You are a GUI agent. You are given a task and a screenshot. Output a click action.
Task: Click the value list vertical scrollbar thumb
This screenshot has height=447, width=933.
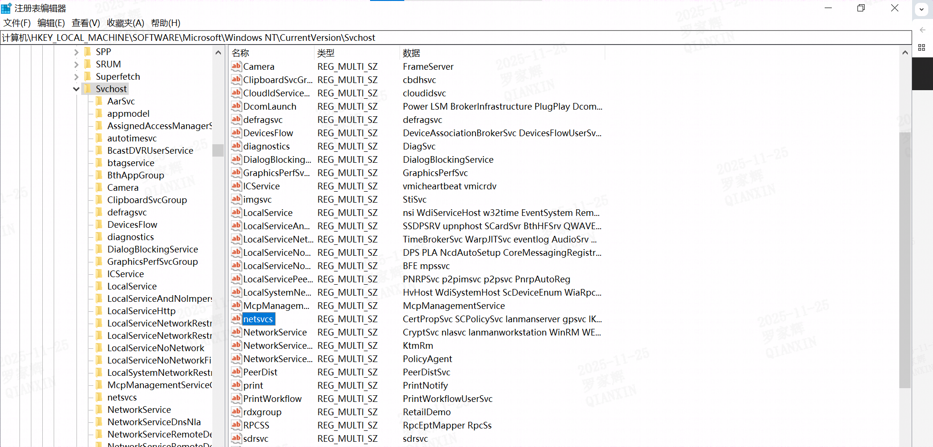[905, 260]
